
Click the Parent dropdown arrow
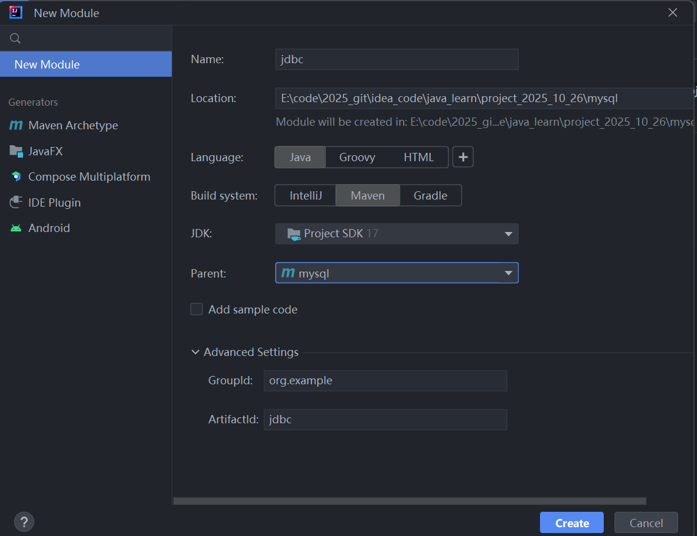pos(509,273)
